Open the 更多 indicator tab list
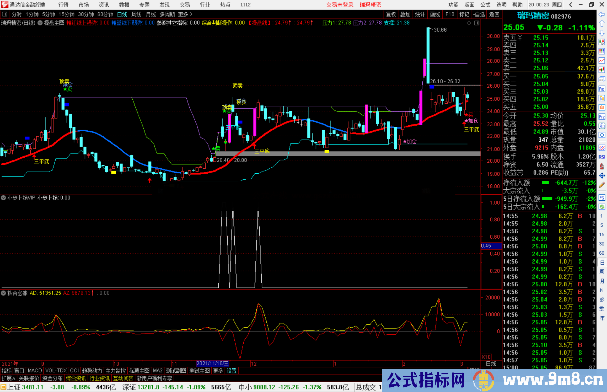607x392 pixels. [x=218, y=371]
